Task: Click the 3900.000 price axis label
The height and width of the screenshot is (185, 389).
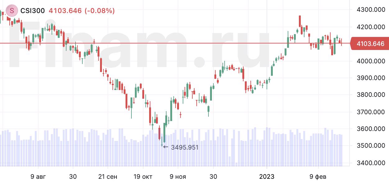Action: click(371, 78)
